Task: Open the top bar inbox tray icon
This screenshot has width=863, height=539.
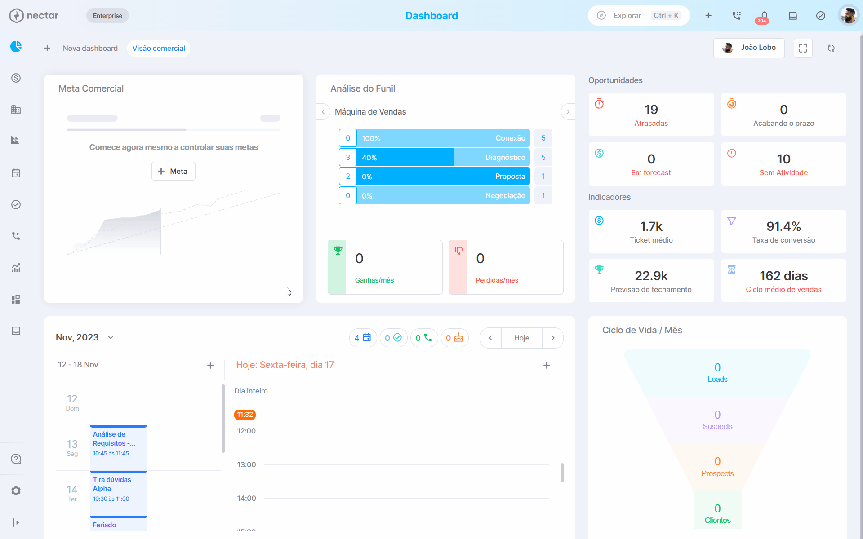Action: [793, 16]
